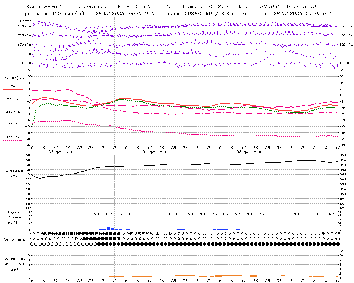The image size is (354, 283).
Task: Click the "Конвективн." convective cloud label
Action: click(14, 258)
